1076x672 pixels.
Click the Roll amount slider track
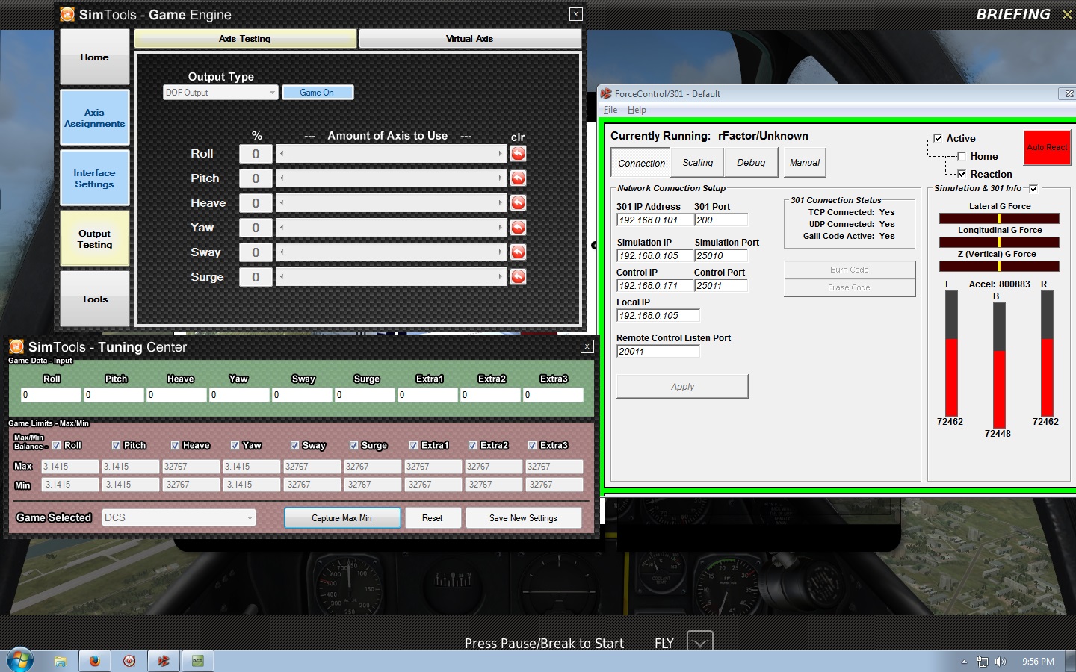coord(391,154)
